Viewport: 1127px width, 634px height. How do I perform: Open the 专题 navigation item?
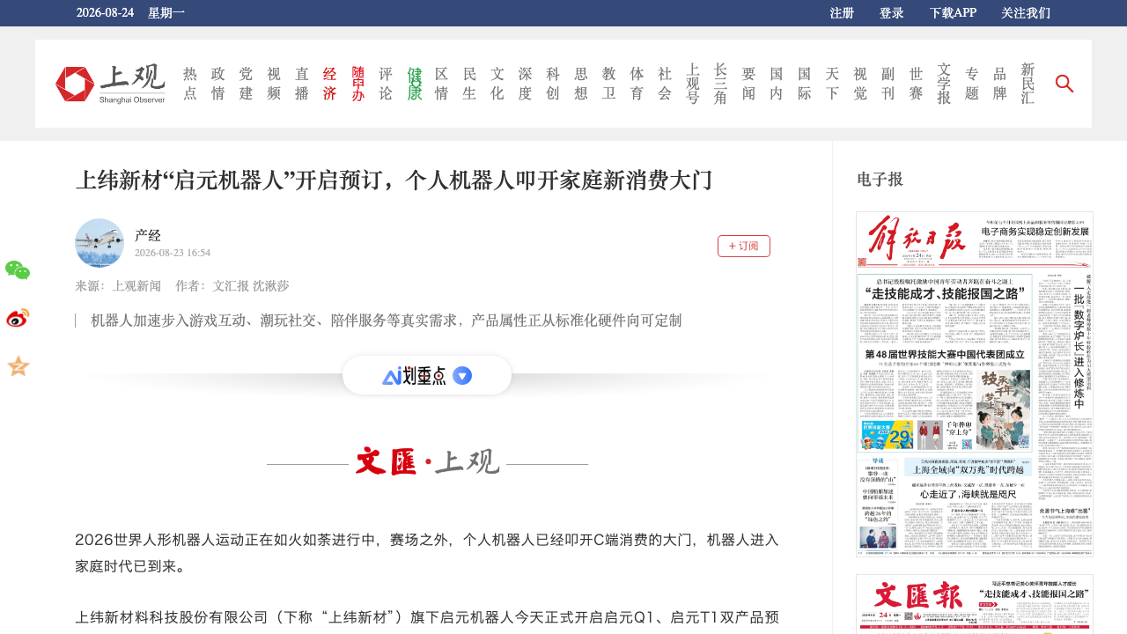(x=972, y=84)
